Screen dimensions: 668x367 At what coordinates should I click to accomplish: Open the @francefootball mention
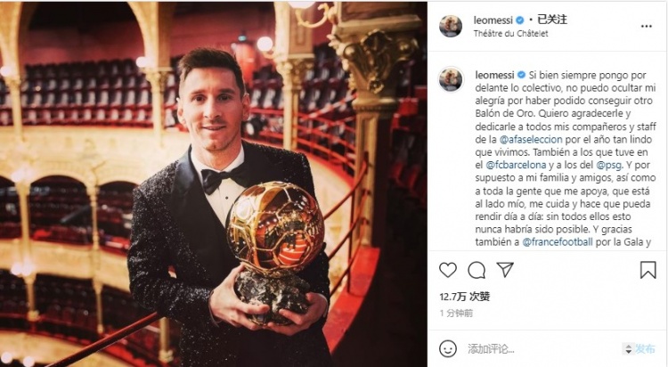558,242
